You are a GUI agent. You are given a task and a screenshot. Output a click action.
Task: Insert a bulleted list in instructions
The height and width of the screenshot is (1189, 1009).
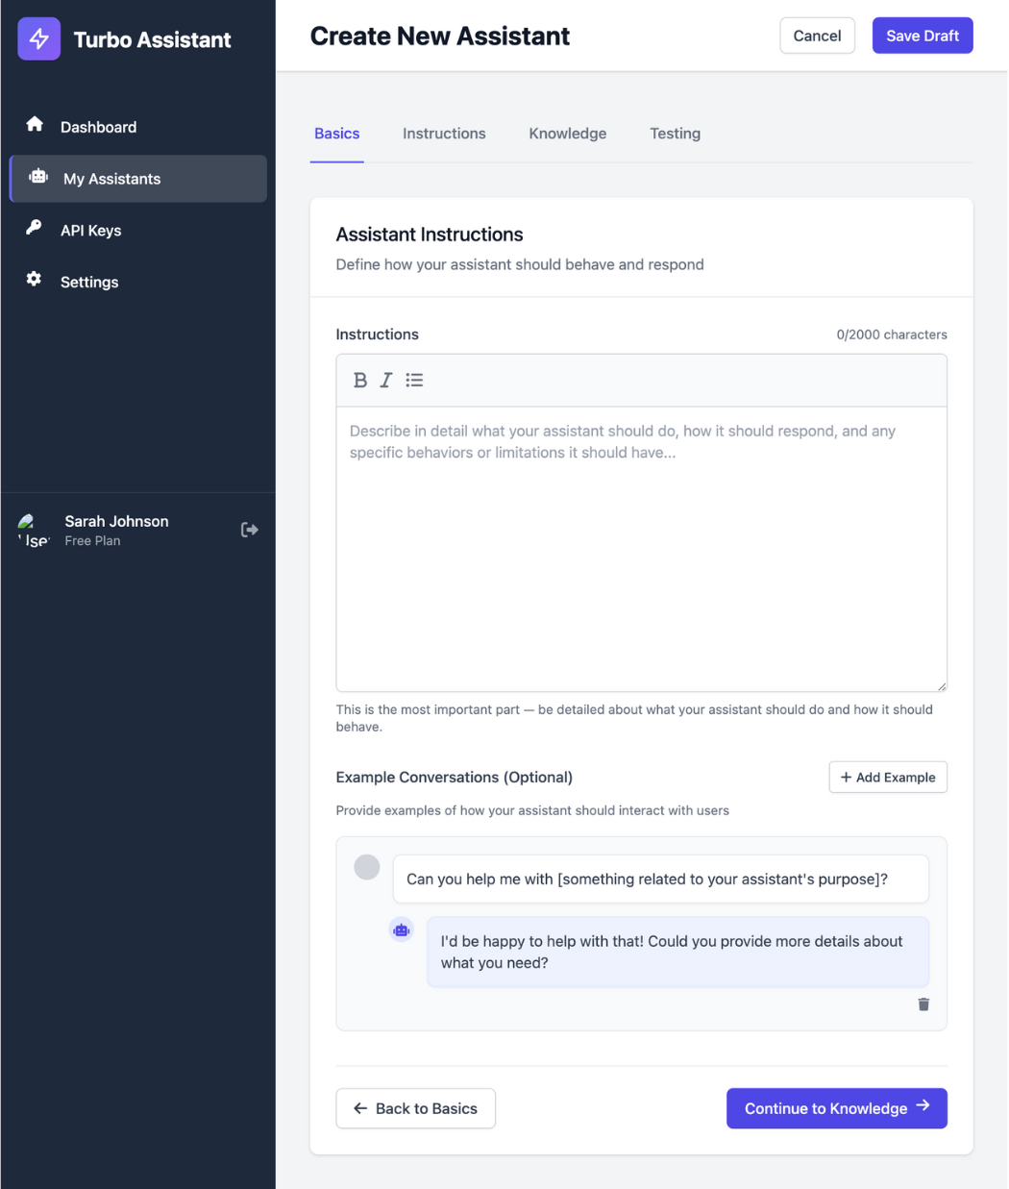pos(414,380)
